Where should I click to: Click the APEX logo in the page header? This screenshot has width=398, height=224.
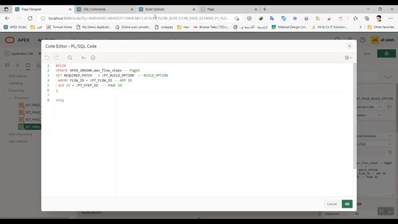point(17,40)
